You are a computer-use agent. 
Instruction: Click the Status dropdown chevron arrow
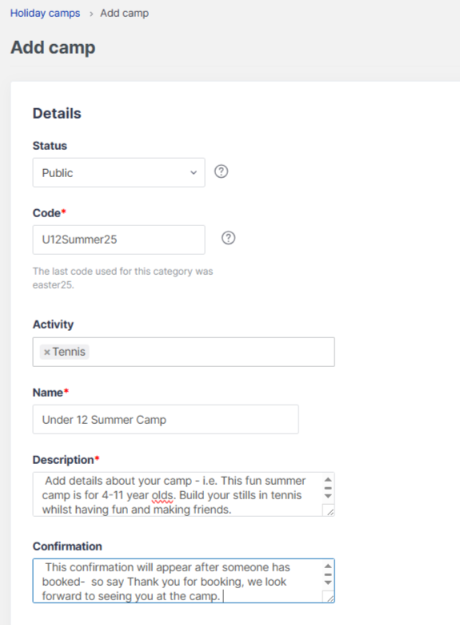click(x=194, y=173)
